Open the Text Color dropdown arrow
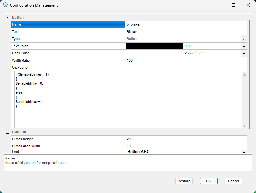 [x=244, y=46]
